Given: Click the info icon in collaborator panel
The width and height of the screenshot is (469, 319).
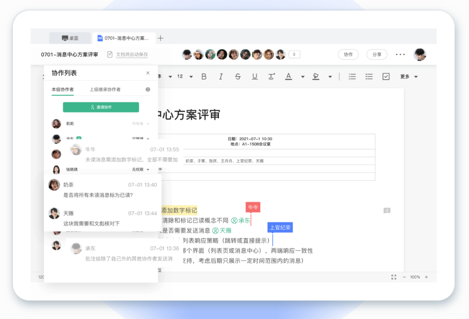Looking at the screenshot, I should pyautogui.click(x=148, y=90).
